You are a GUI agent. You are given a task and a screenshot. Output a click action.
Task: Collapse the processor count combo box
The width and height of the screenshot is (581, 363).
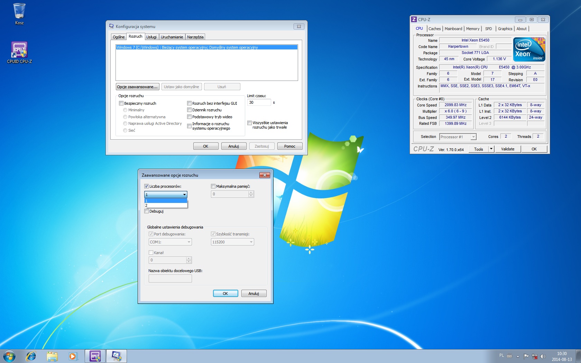[184, 195]
